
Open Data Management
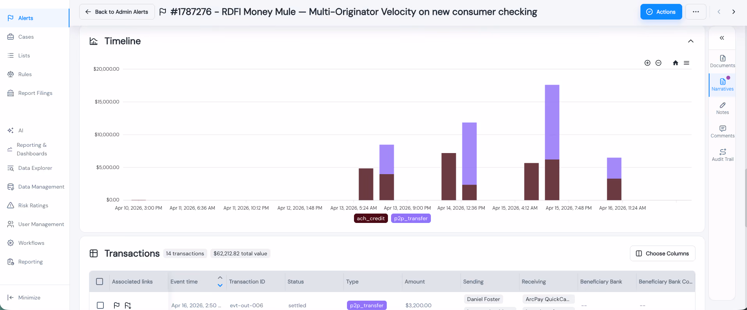click(34, 187)
